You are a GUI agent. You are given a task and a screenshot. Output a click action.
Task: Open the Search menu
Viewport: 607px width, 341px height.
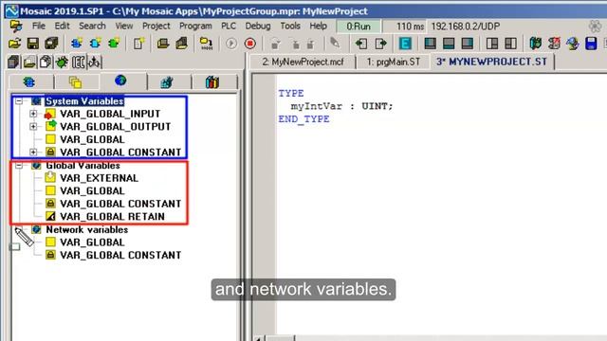92,26
